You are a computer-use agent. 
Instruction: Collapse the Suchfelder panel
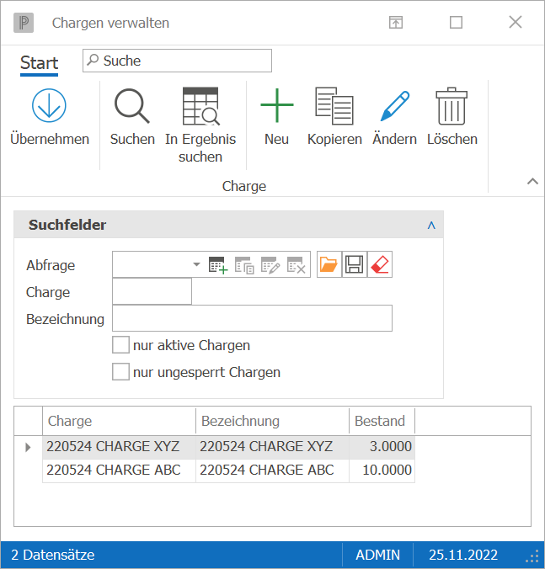pos(431,226)
